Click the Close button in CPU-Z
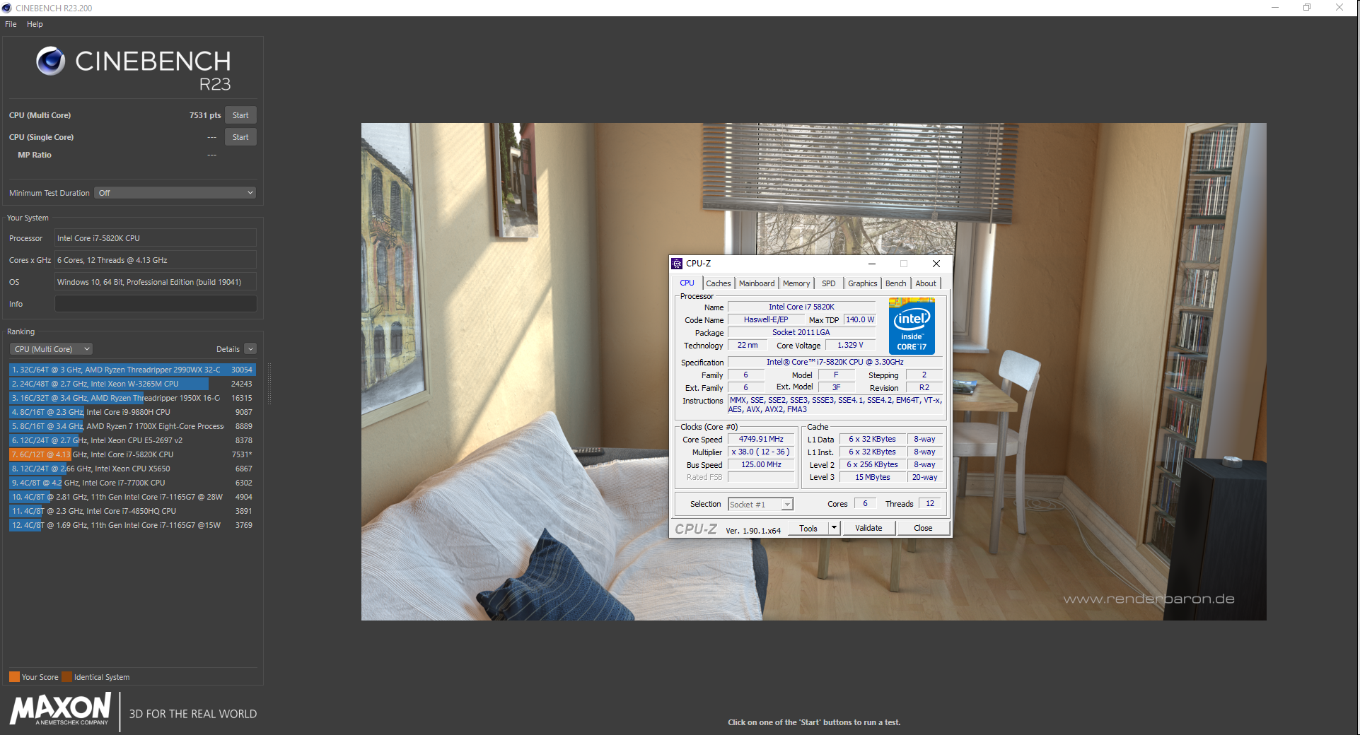Viewport: 1360px width, 735px height. 923,528
